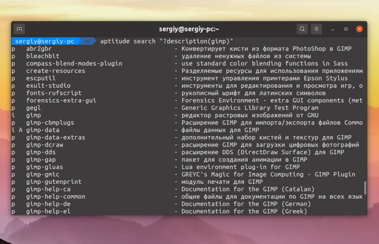Select the gegl package name

pyautogui.click(x=32, y=108)
